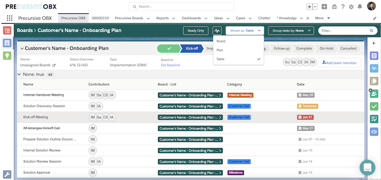
Task: Click the green lightbulb ideas icon
Action: pos(7,56)
